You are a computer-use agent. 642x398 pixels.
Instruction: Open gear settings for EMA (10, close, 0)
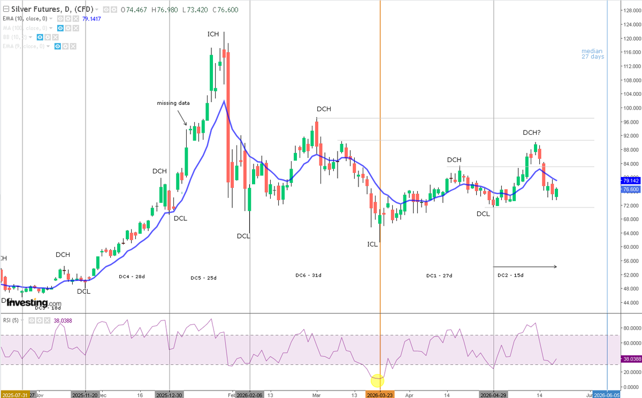[68, 19]
